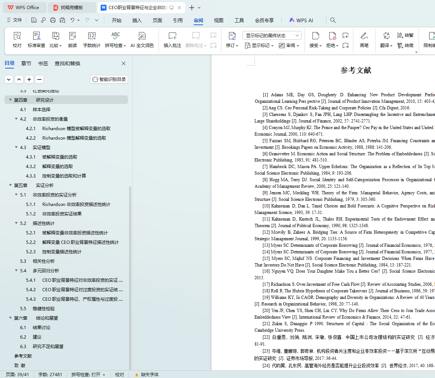
Task: Convert text with 繁转简
Action: (405, 45)
